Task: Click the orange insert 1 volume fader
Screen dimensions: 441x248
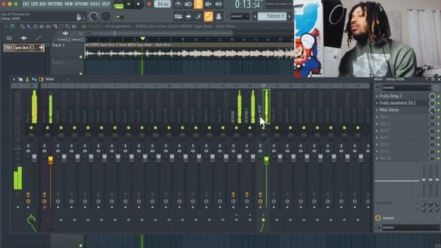Action: [50, 160]
